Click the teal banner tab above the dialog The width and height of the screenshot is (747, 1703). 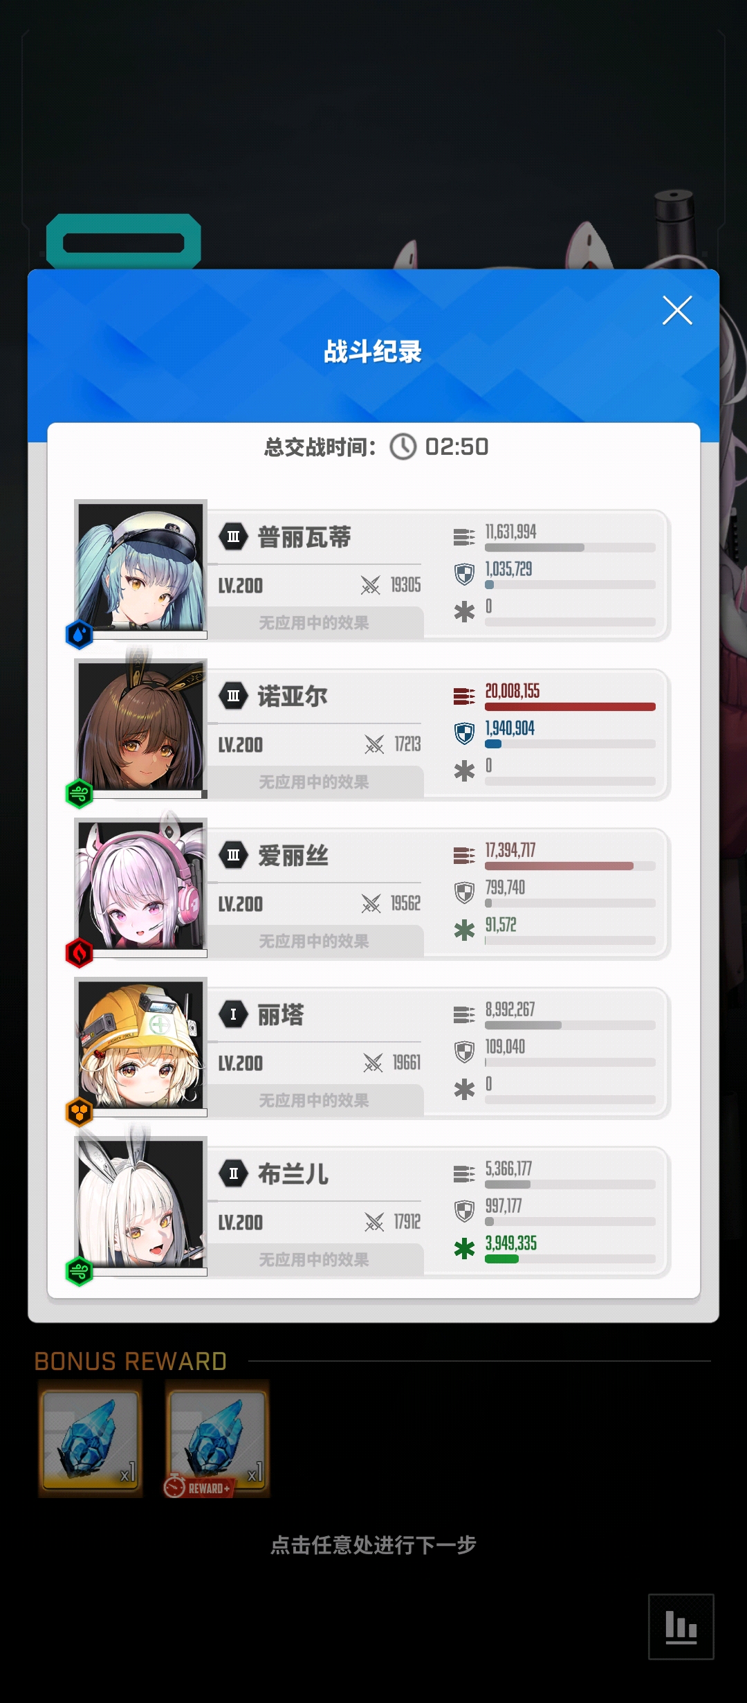coord(124,242)
